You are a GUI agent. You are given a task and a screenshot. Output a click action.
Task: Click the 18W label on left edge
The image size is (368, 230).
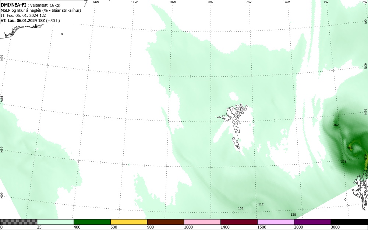(1, 99)
